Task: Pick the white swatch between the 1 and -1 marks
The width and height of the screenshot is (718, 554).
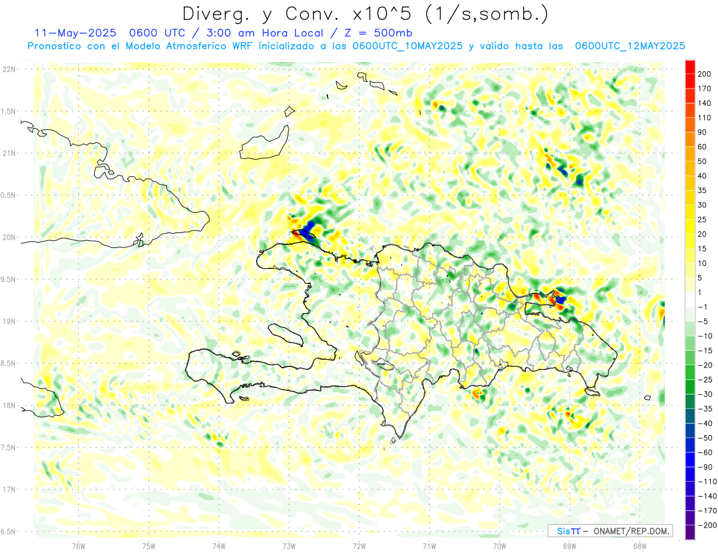Action: 690,299
